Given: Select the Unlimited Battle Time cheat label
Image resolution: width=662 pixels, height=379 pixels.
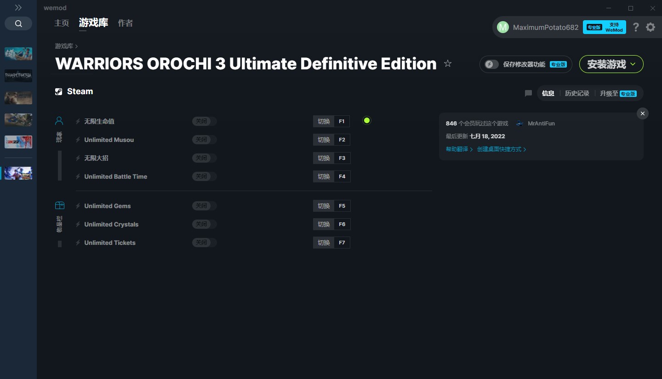Looking at the screenshot, I should (116, 176).
